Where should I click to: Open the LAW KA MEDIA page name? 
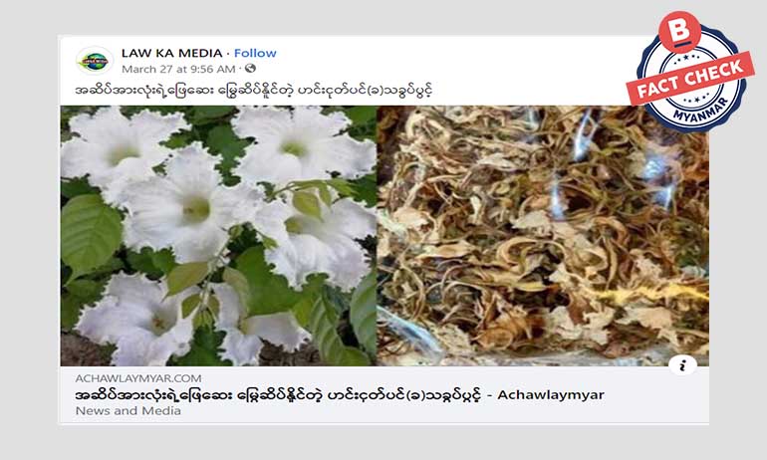coord(171,53)
